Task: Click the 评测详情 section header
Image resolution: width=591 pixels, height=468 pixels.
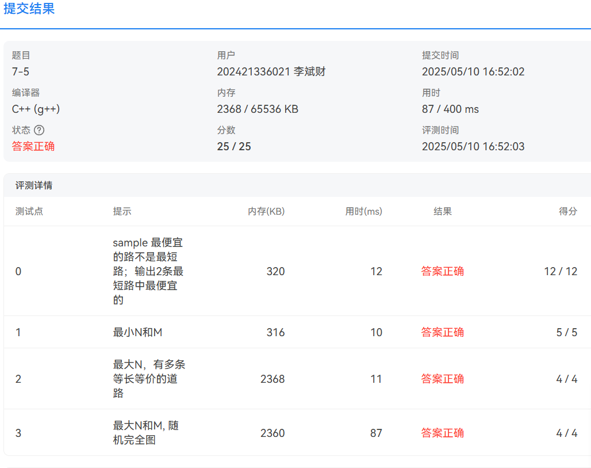Action: coord(34,185)
